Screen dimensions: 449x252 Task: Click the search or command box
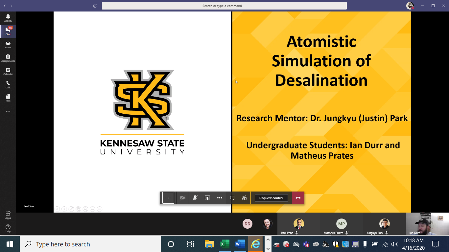(224, 6)
